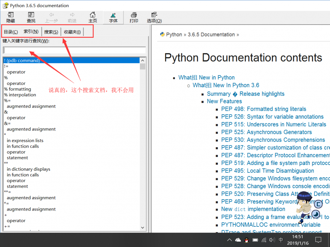Viewport: 330px width, 247px height.
Task: Open 'PEP 498: Formatted string literals' link
Action: 264,109
